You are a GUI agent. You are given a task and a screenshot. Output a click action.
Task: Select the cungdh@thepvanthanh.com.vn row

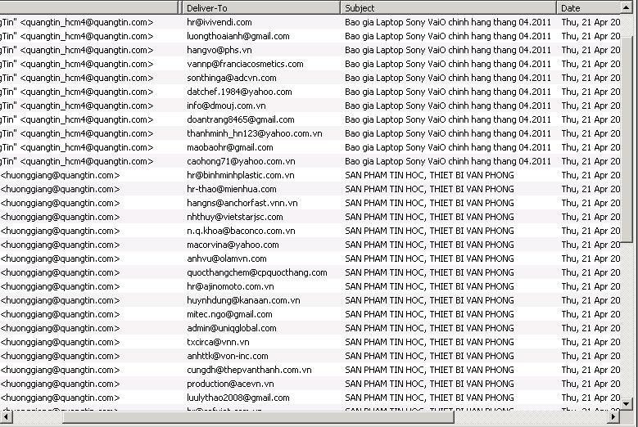(x=310, y=370)
